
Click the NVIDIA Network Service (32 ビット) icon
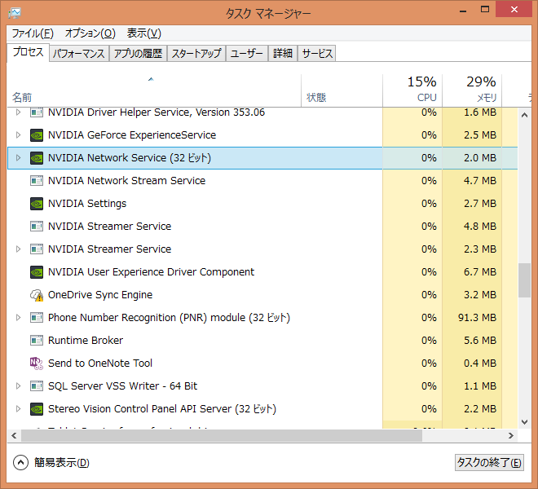[x=37, y=158]
